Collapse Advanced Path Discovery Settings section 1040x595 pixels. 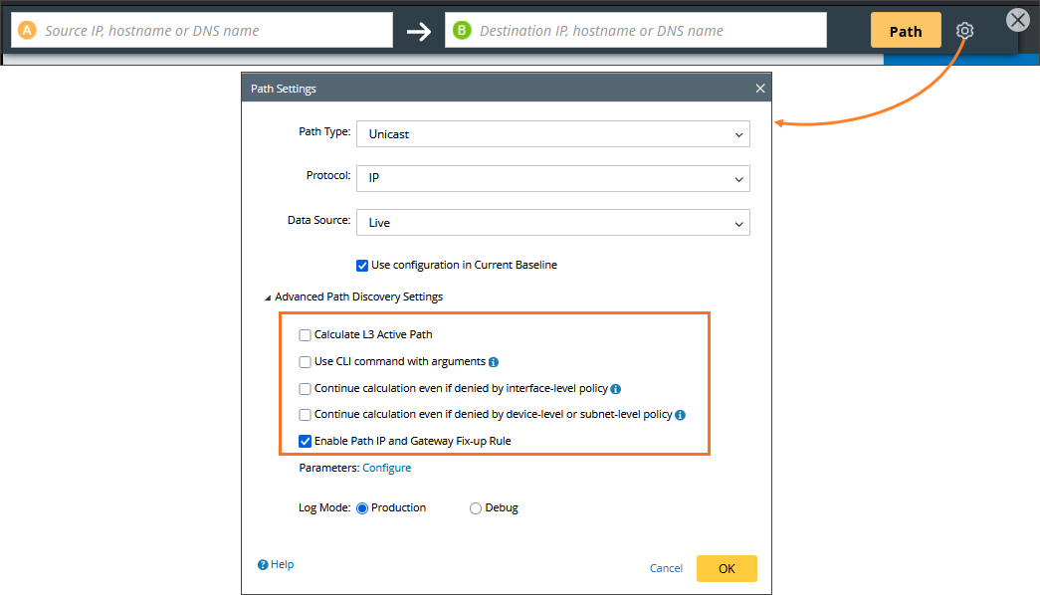click(x=268, y=297)
